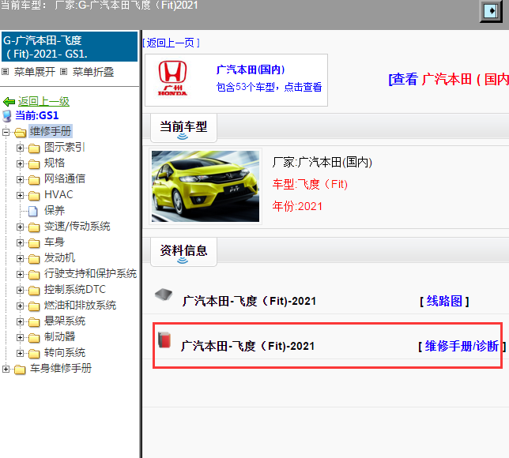Click the folder icon of 发动机
This screenshot has height=458, width=509.
[x=34, y=259]
